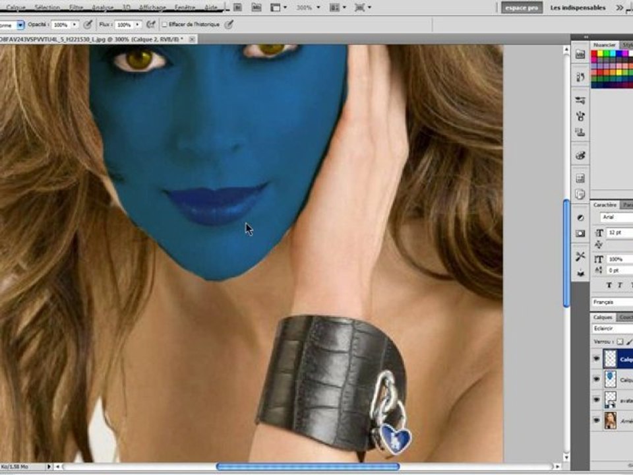
Task: Pick the red swatch in Nuancier
Action: click(x=594, y=53)
